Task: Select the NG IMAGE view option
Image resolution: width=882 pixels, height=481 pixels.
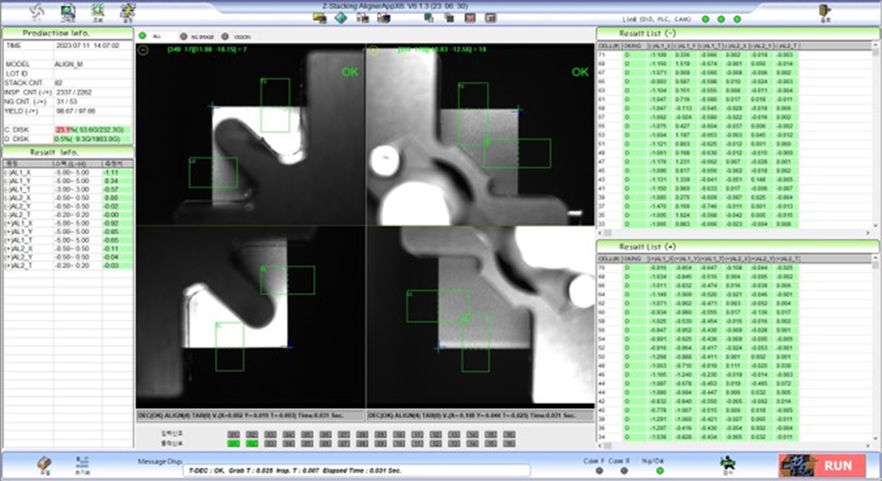Action: (x=184, y=36)
